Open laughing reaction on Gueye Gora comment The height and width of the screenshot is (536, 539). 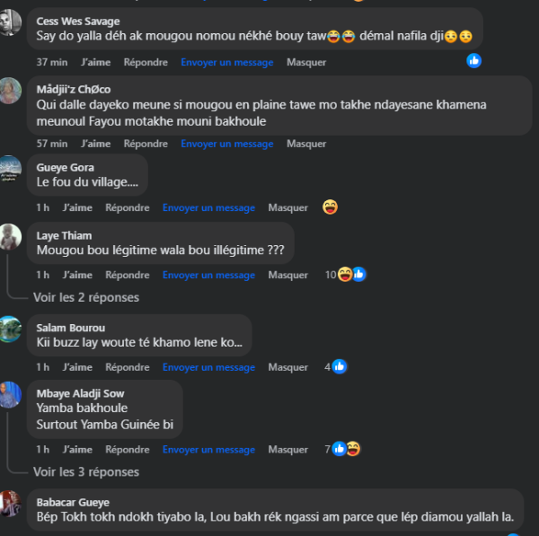330,207
